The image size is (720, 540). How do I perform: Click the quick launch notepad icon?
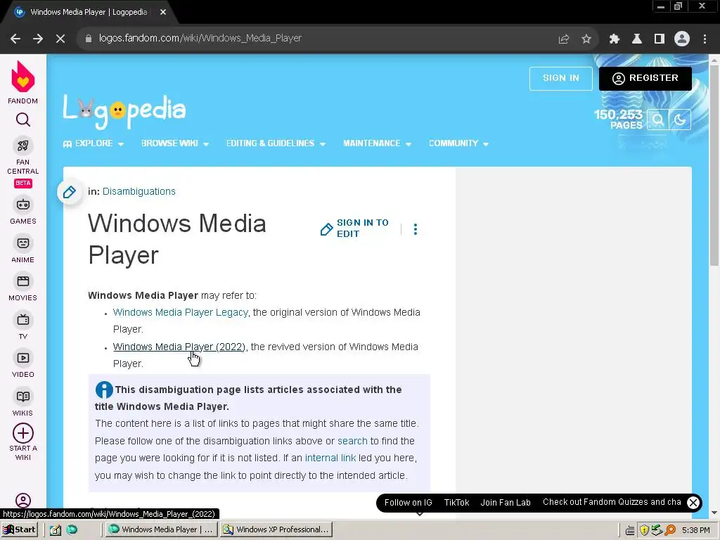(56, 530)
